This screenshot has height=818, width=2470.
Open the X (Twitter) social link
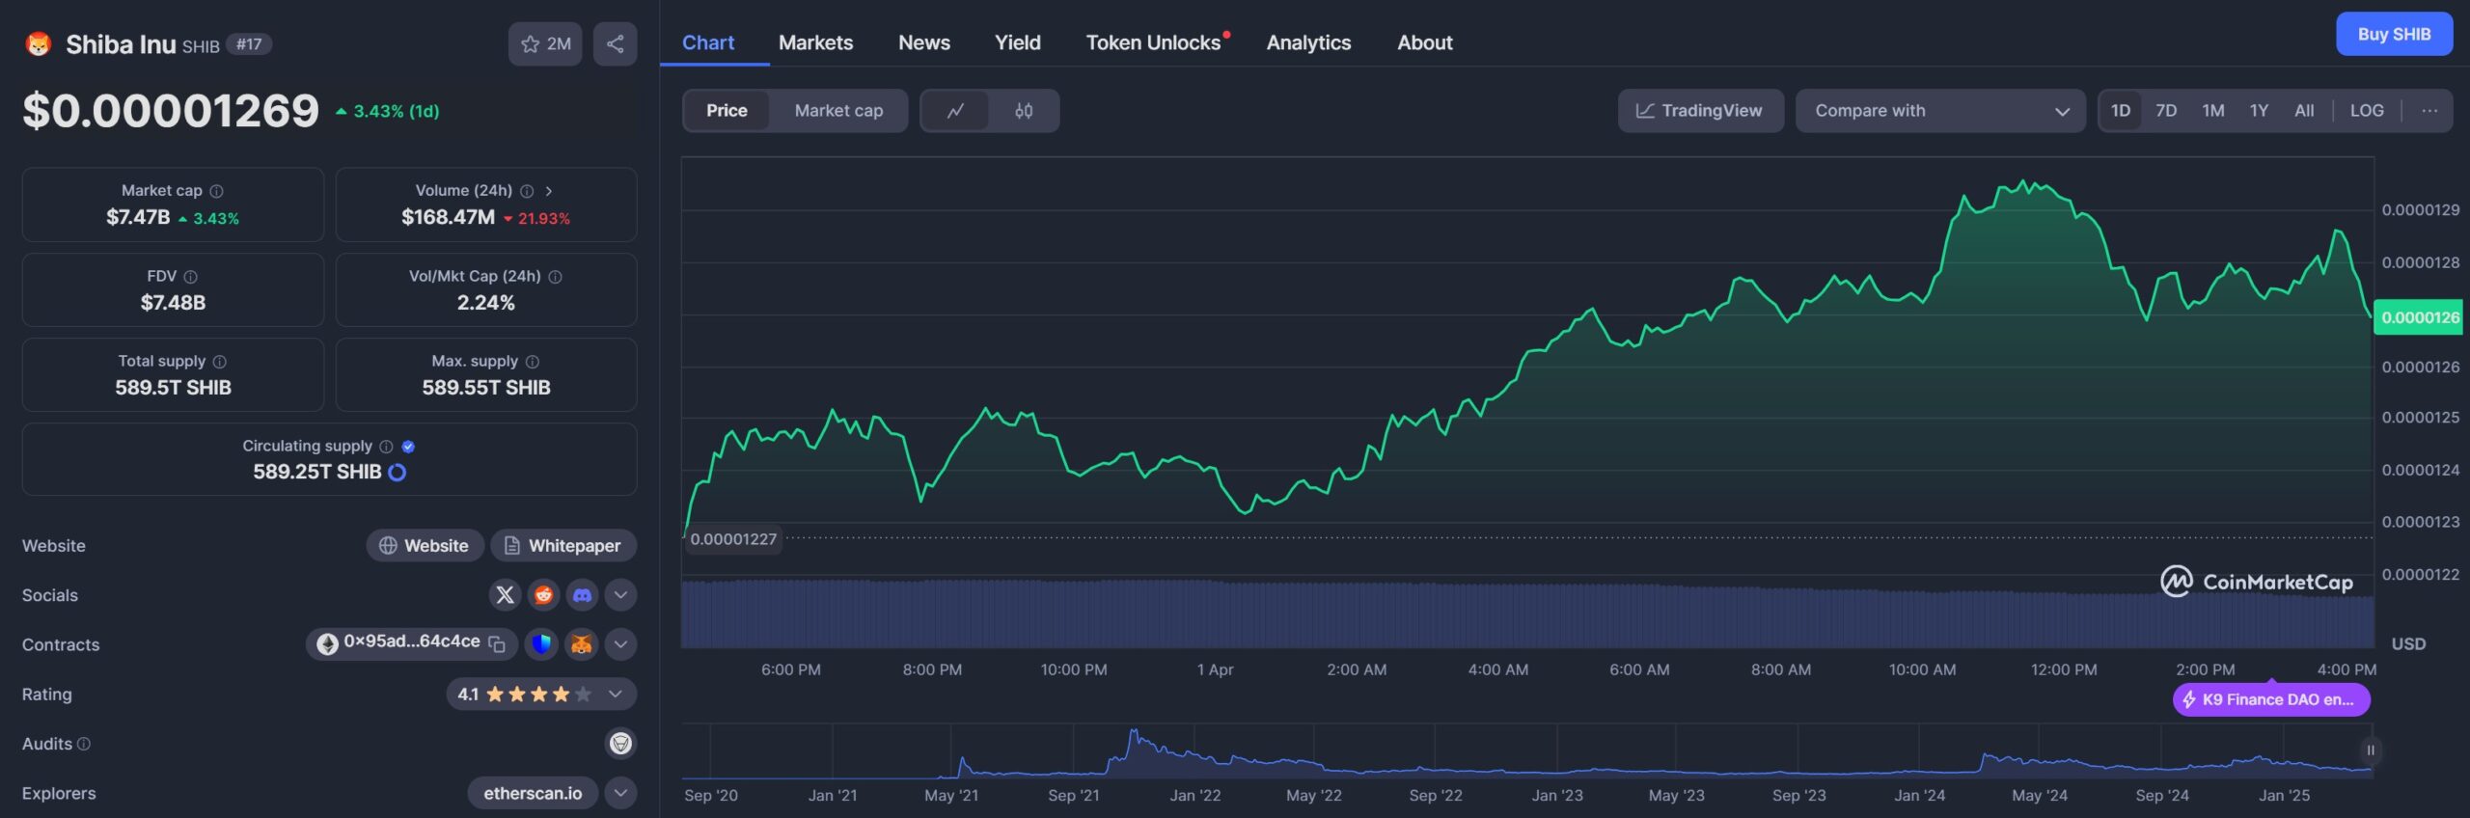505,595
